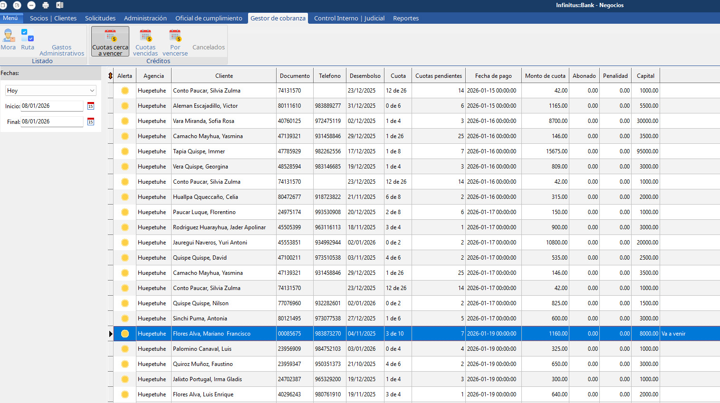Click the printer icon in title bar
720x403 pixels.
46,5
